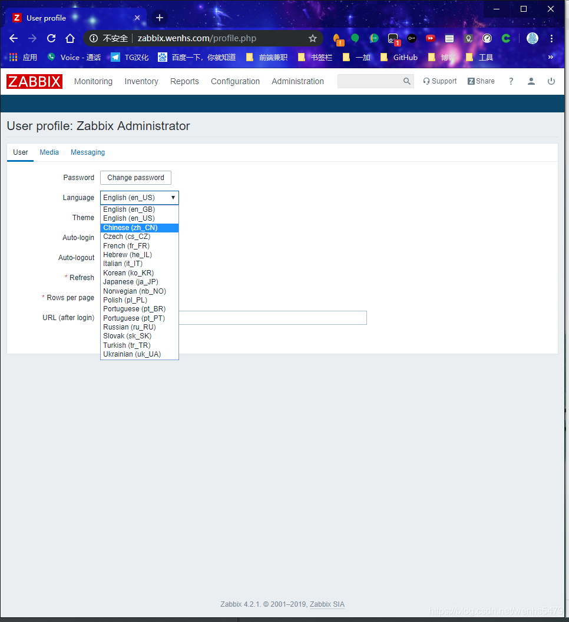Open the Configuration menu

(x=235, y=81)
